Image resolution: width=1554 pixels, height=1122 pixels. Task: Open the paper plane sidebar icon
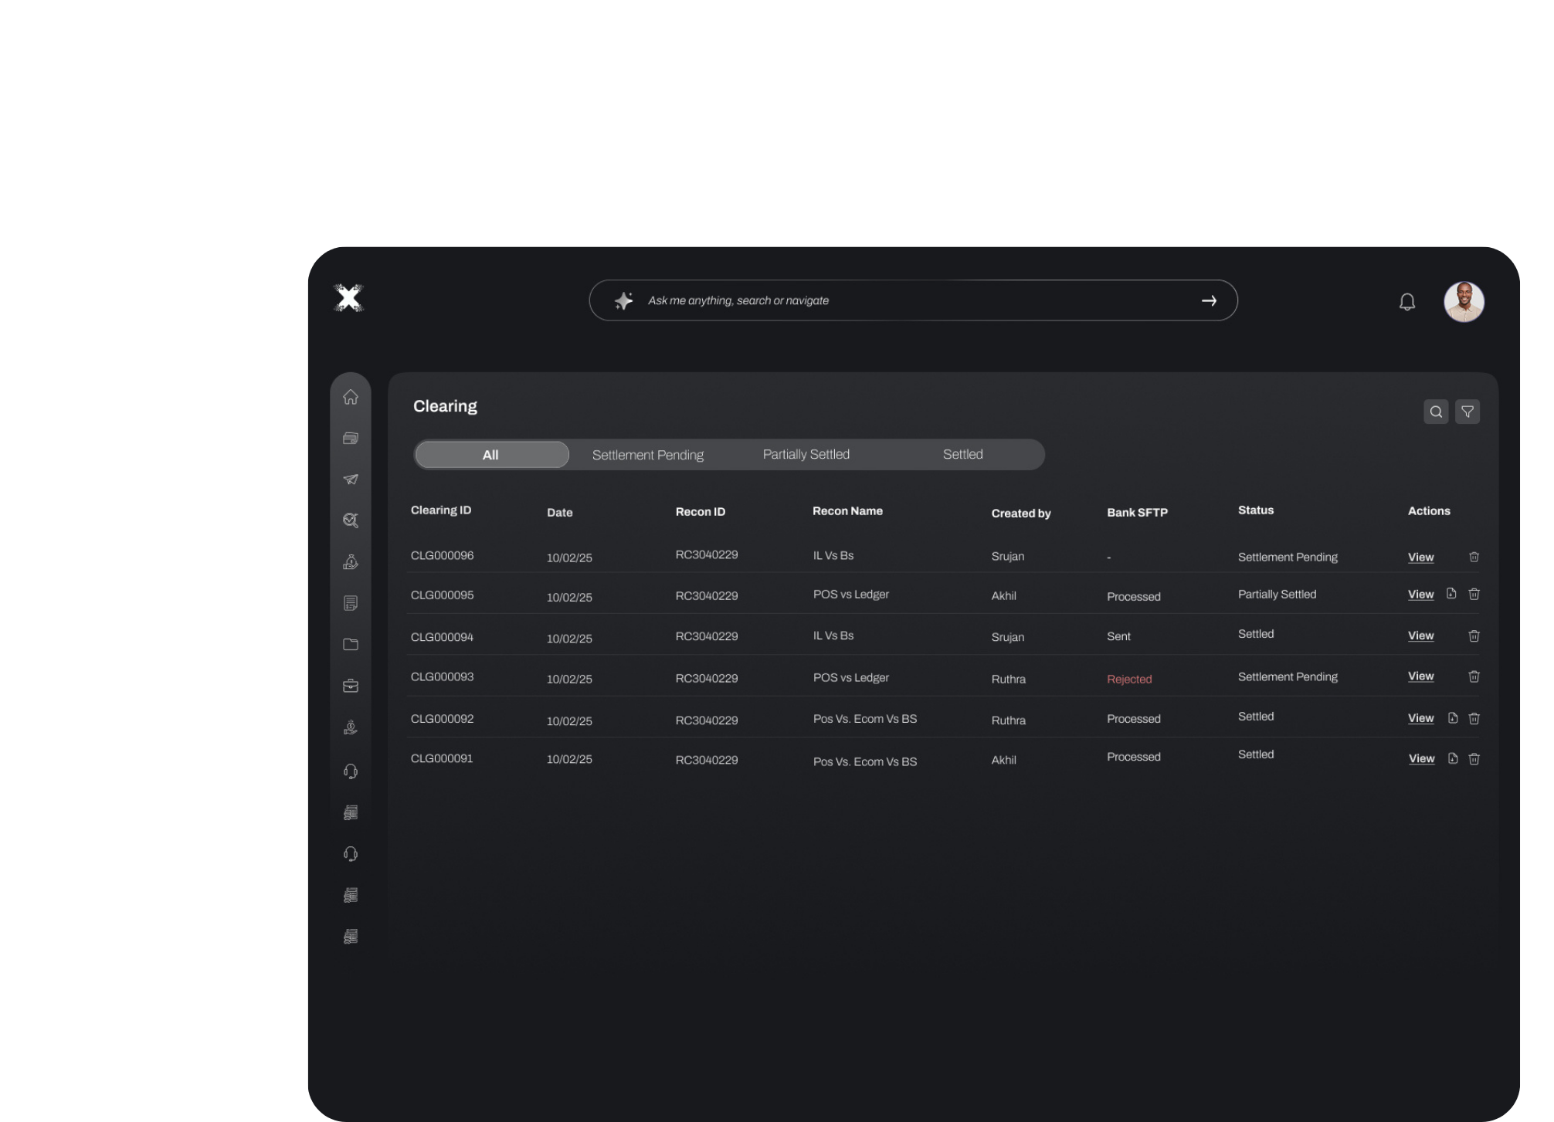351,480
